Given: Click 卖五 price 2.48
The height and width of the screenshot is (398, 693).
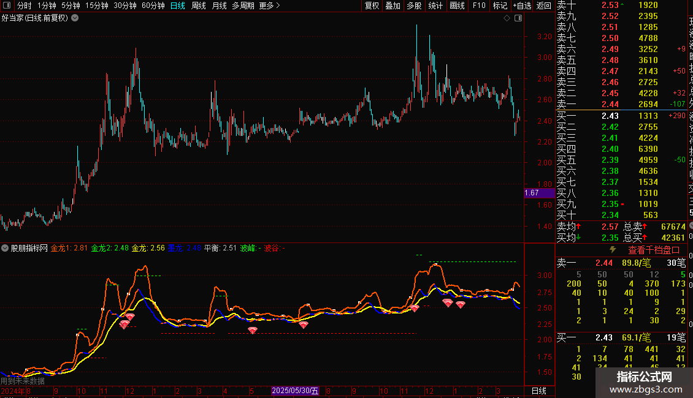Looking at the screenshot, I should 610,61.
